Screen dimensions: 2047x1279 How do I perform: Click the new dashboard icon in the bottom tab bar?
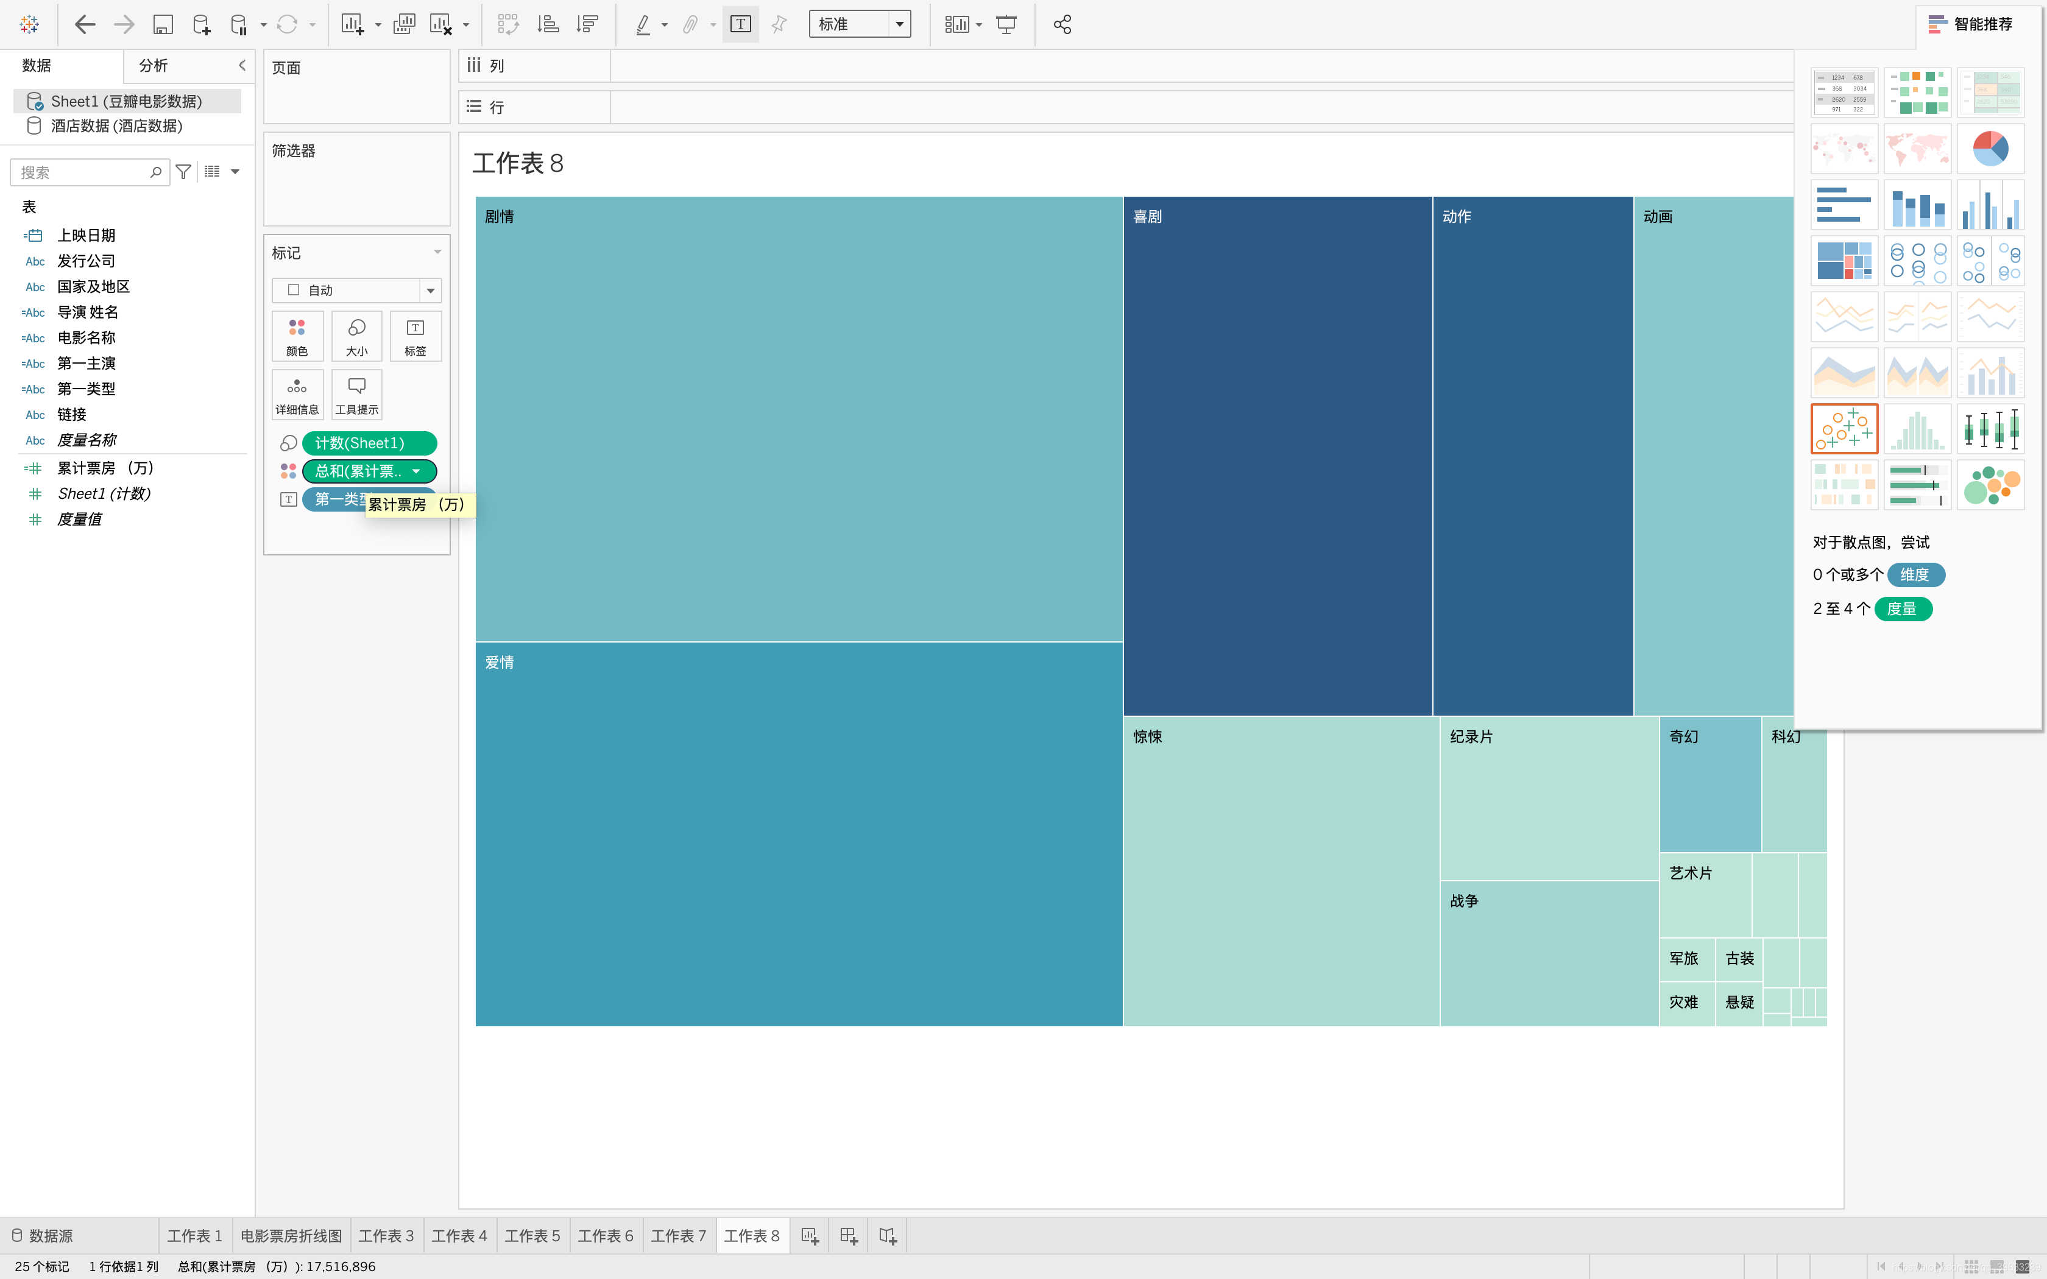pos(849,1236)
